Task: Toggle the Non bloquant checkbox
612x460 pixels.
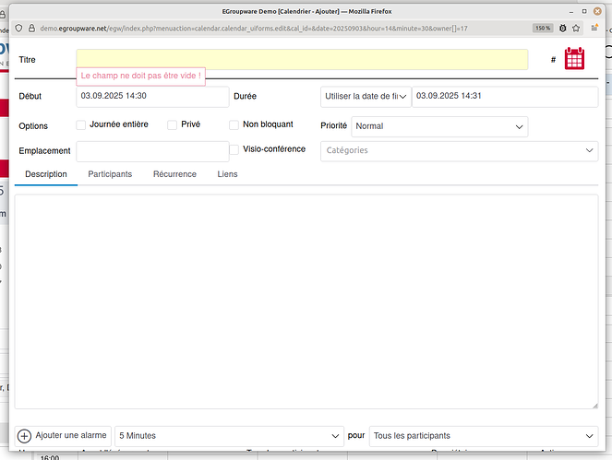Action: click(x=234, y=124)
